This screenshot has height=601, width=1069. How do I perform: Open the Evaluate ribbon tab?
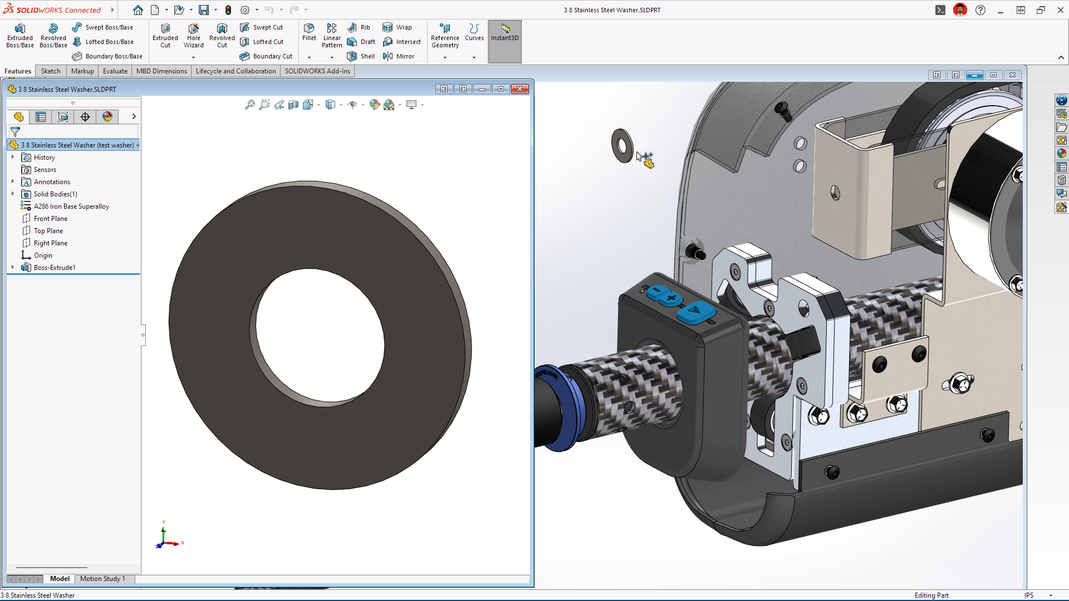pos(115,71)
